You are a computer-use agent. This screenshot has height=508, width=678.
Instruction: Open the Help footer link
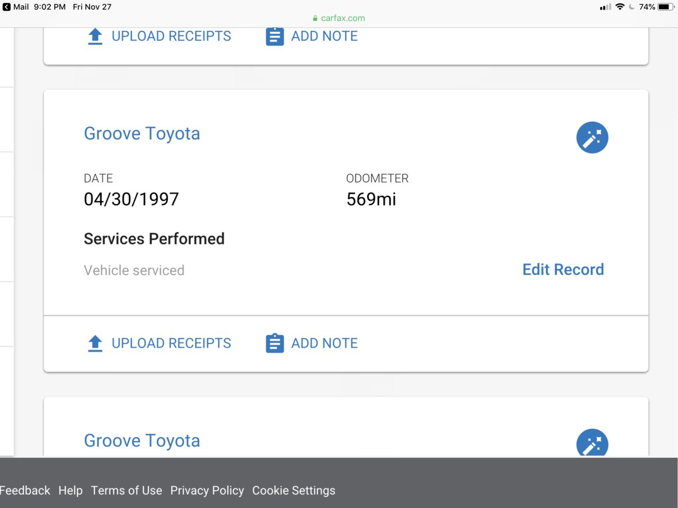click(70, 491)
